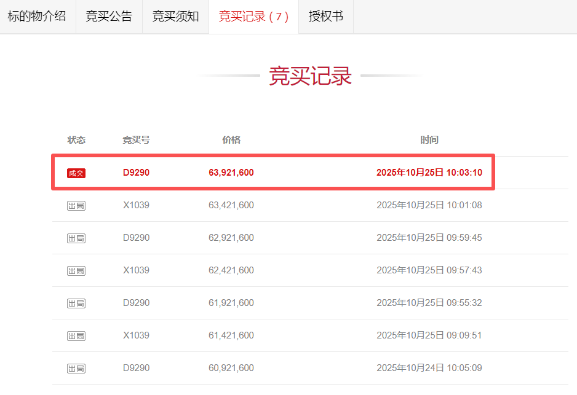Screen dimensions: 577x395
Task: Click 出局 badge in the 61,921,600 row
Action: 76,303
